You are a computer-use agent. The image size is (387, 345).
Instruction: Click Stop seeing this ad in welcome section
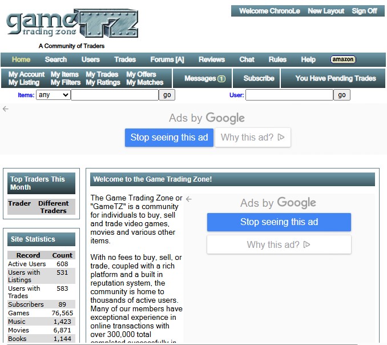[279, 222]
